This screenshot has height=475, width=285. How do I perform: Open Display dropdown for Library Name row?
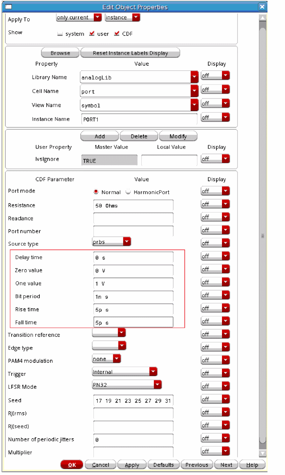(215, 75)
